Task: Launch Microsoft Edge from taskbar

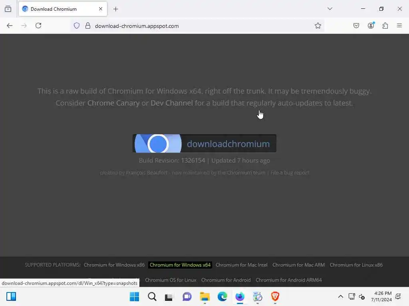Action: click(x=222, y=296)
